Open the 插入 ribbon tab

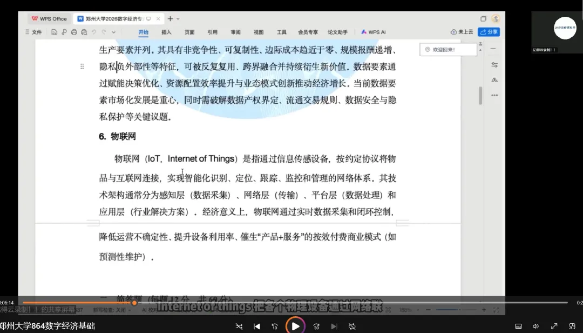tap(167, 32)
